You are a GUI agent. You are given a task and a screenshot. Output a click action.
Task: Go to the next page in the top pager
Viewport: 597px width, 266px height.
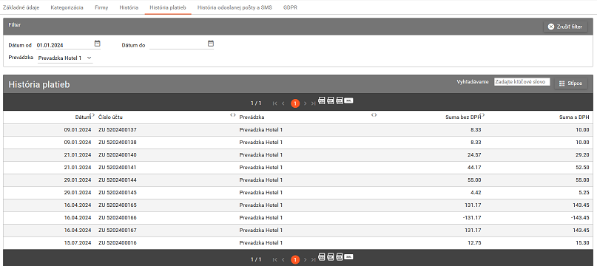[305, 103]
